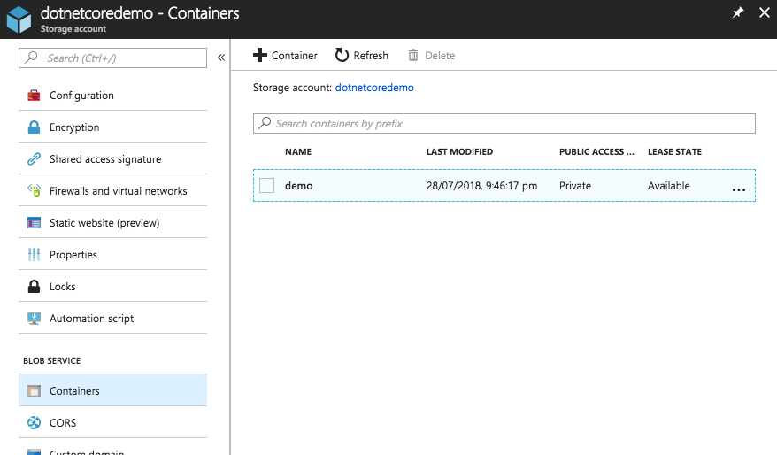Click the Private access level cell

pyautogui.click(x=575, y=186)
